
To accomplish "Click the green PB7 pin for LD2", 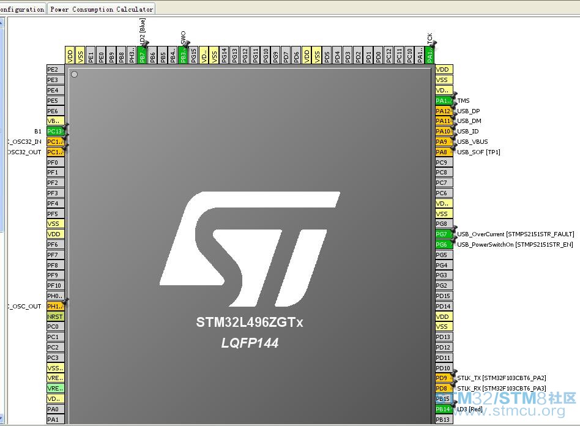I will click(142, 54).
